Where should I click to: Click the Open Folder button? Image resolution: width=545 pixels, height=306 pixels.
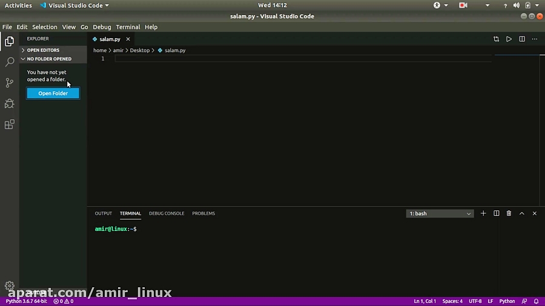coord(53,93)
